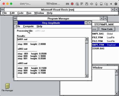This screenshot has width=119, height=96.
Task: Click the floppy disk icon
Action: [x=87, y=4]
